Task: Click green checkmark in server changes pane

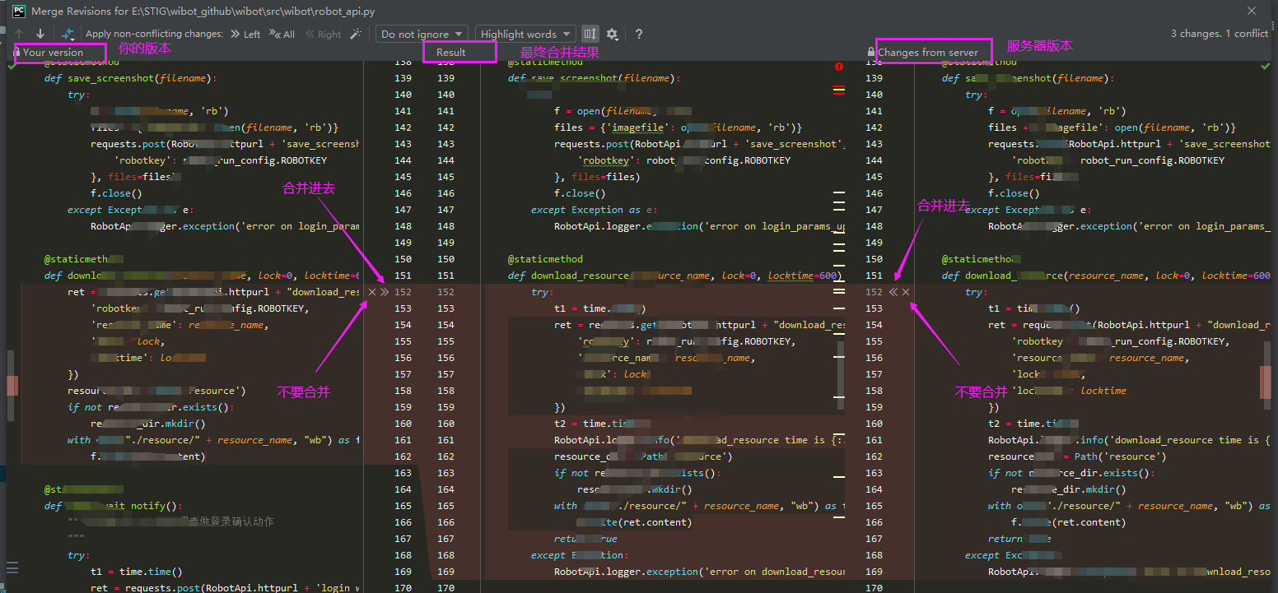Action: point(1266,66)
